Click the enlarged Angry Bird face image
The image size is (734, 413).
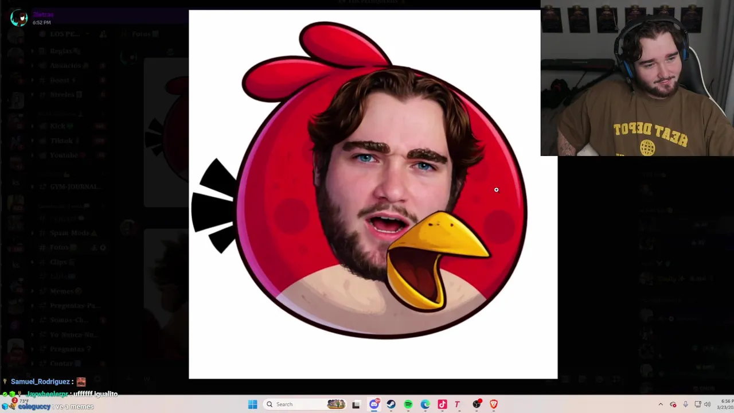tap(373, 194)
